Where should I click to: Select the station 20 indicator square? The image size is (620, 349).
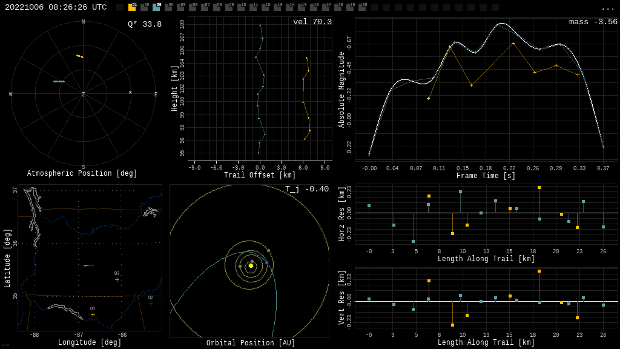(362, 7)
